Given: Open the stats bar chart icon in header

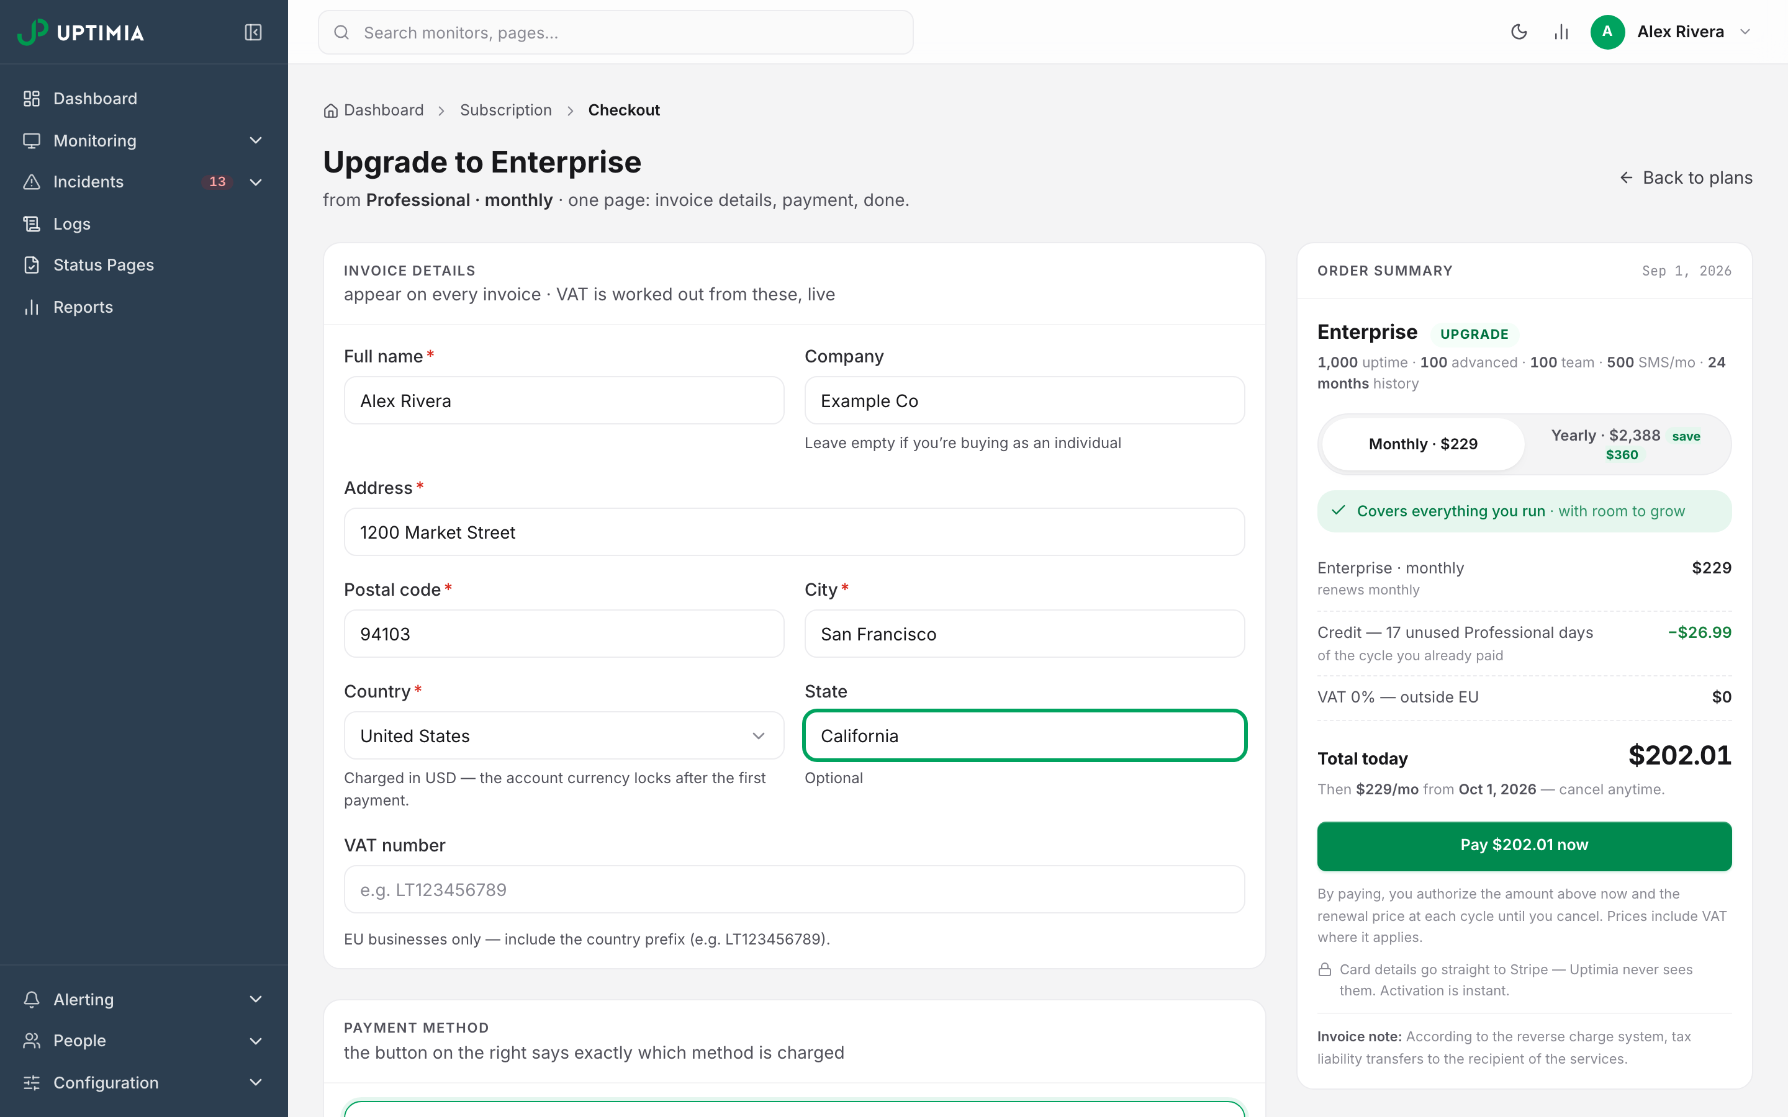Looking at the screenshot, I should (1561, 32).
